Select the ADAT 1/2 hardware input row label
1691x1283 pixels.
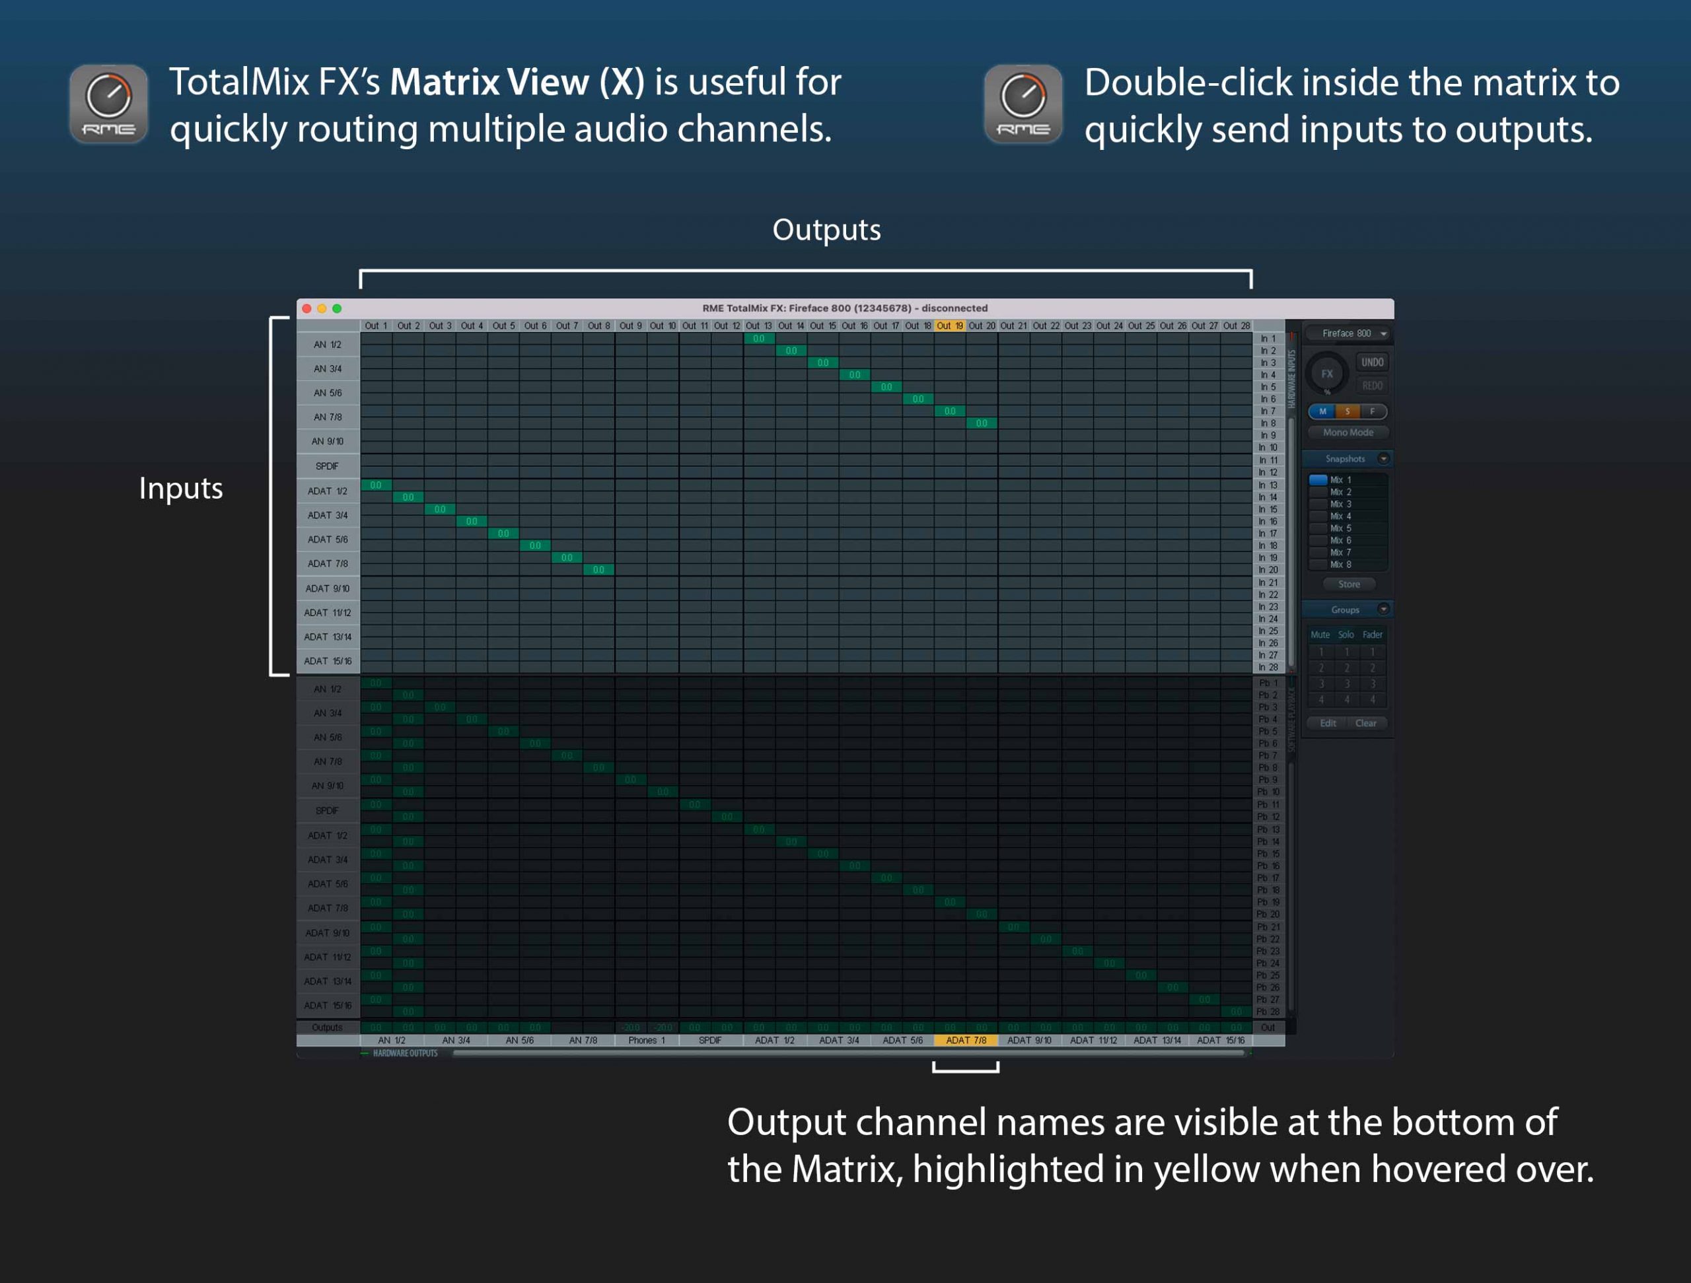[x=328, y=491]
